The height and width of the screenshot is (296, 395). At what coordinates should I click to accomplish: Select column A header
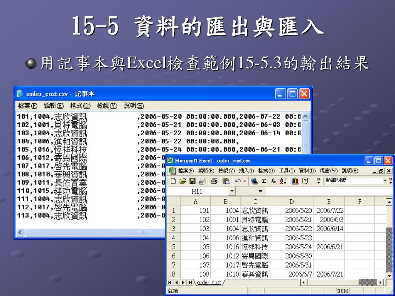click(x=196, y=201)
